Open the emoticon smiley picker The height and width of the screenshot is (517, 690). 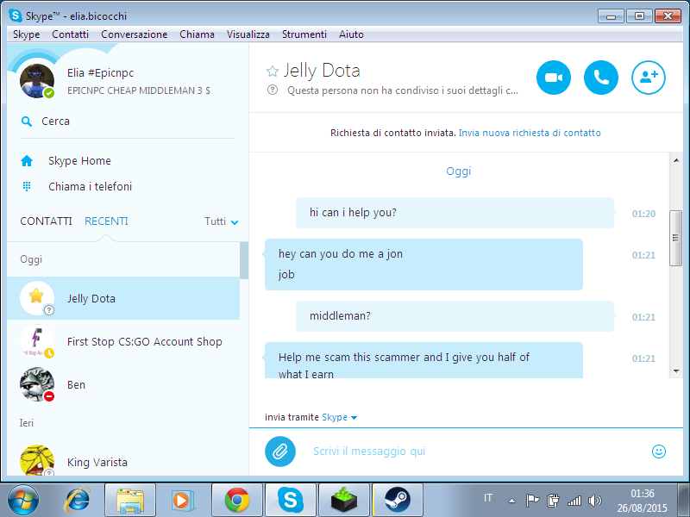pos(659,451)
